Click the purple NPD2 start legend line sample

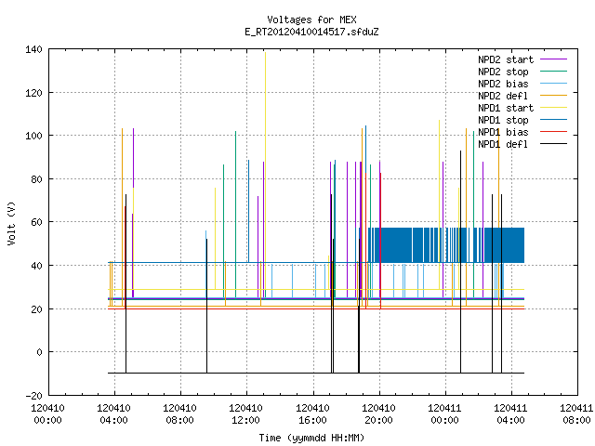tap(554, 59)
